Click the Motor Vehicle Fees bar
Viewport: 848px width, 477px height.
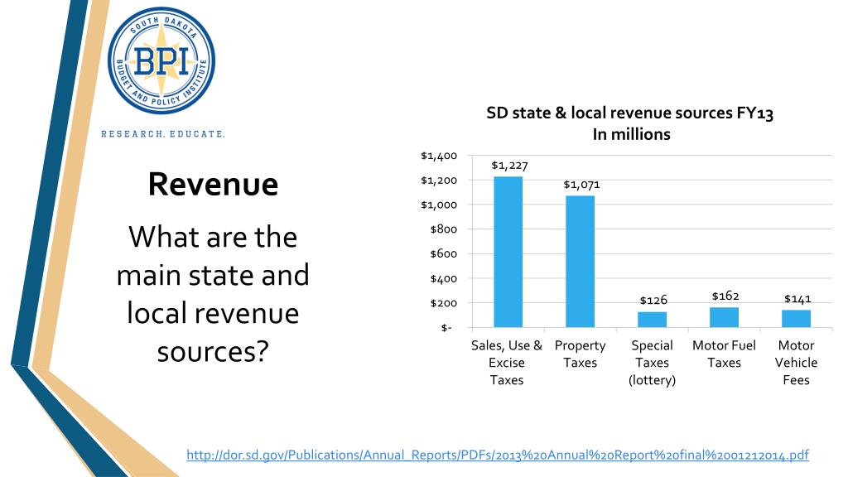(796, 319)
